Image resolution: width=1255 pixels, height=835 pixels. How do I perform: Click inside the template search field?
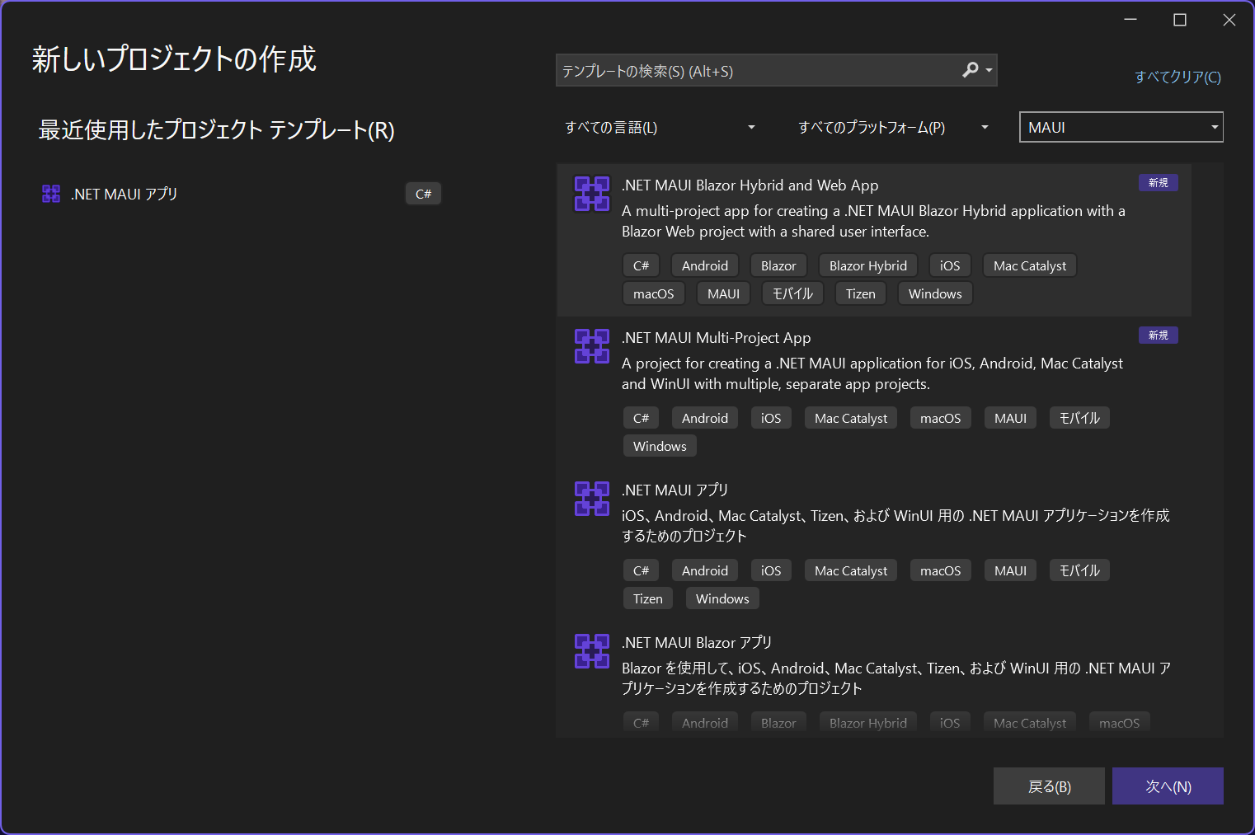pos(742,70)
